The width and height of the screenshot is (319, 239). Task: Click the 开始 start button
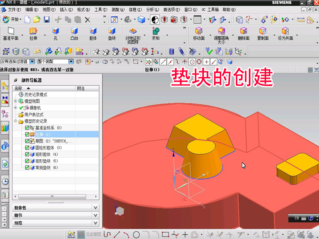point(12,19)
